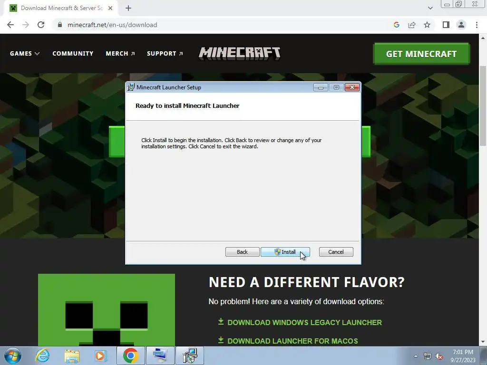Image resolution: width=487 pixels, height=365 pixels.
Task: Click scrollbar up arrow on page
Action: pyautogui.click(x=483, y=38)
